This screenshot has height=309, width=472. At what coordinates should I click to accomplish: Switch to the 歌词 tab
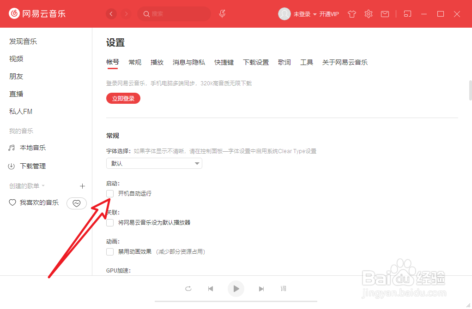tap(284, 62)
